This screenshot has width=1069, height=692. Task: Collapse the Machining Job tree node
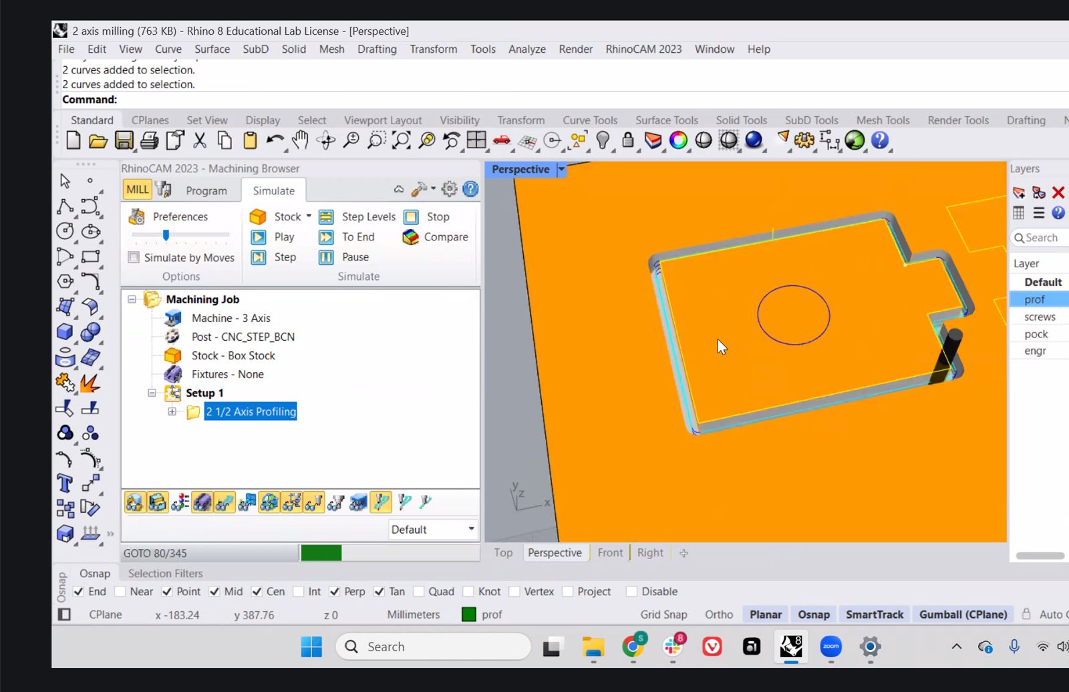coord(132,299)
